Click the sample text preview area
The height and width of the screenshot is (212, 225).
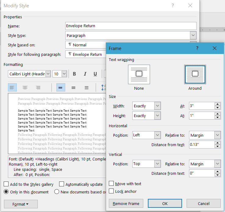pyautogui.click(x=57, y=124)
